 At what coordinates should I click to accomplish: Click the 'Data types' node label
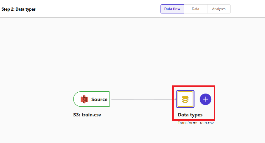pyautogui.click(x=190, y=115)
